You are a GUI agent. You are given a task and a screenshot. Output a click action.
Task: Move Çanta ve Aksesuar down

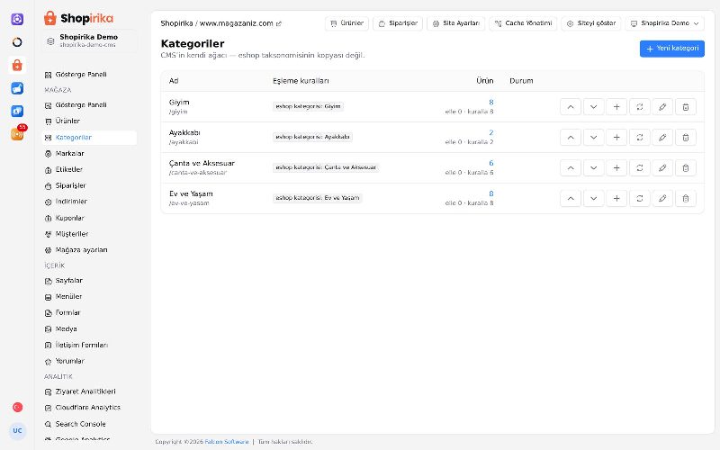[593, 168]
